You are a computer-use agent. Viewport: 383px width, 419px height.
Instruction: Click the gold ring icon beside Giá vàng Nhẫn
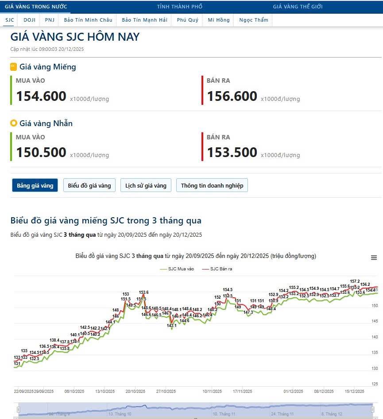click(x=14, y=123)
